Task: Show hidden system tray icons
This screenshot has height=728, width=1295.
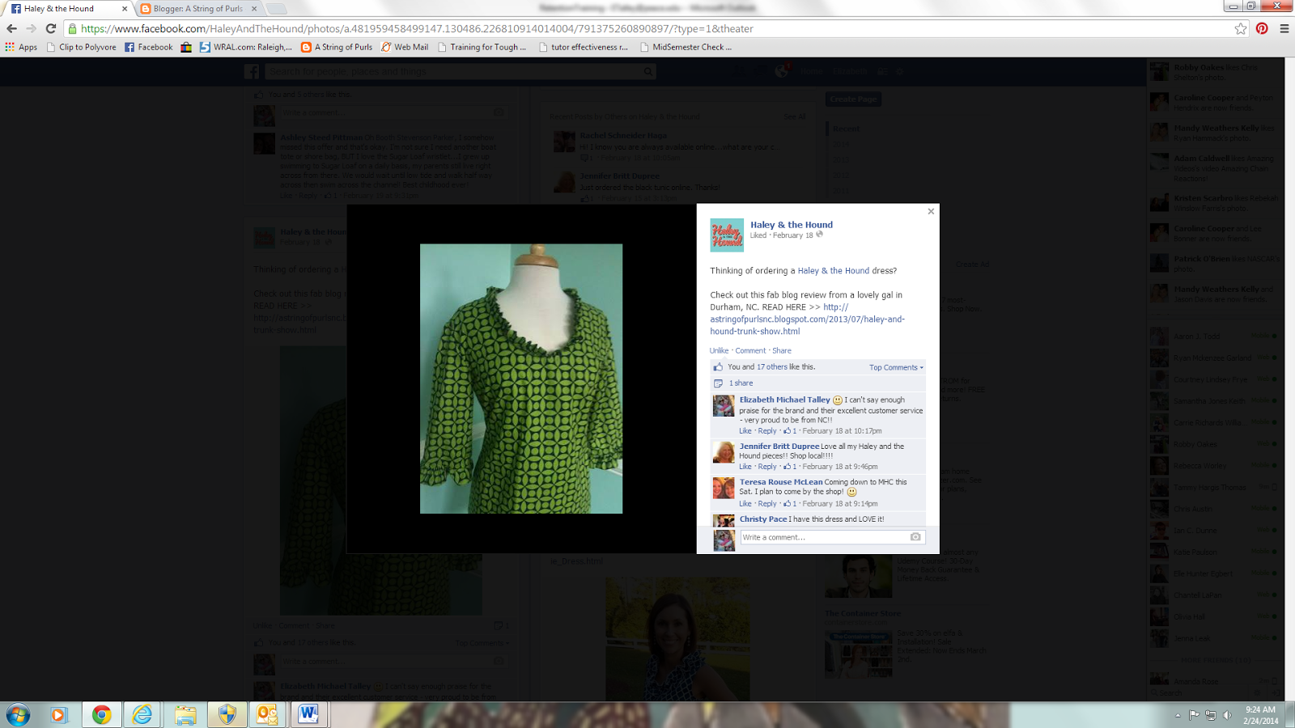Action: point(1178,715)
